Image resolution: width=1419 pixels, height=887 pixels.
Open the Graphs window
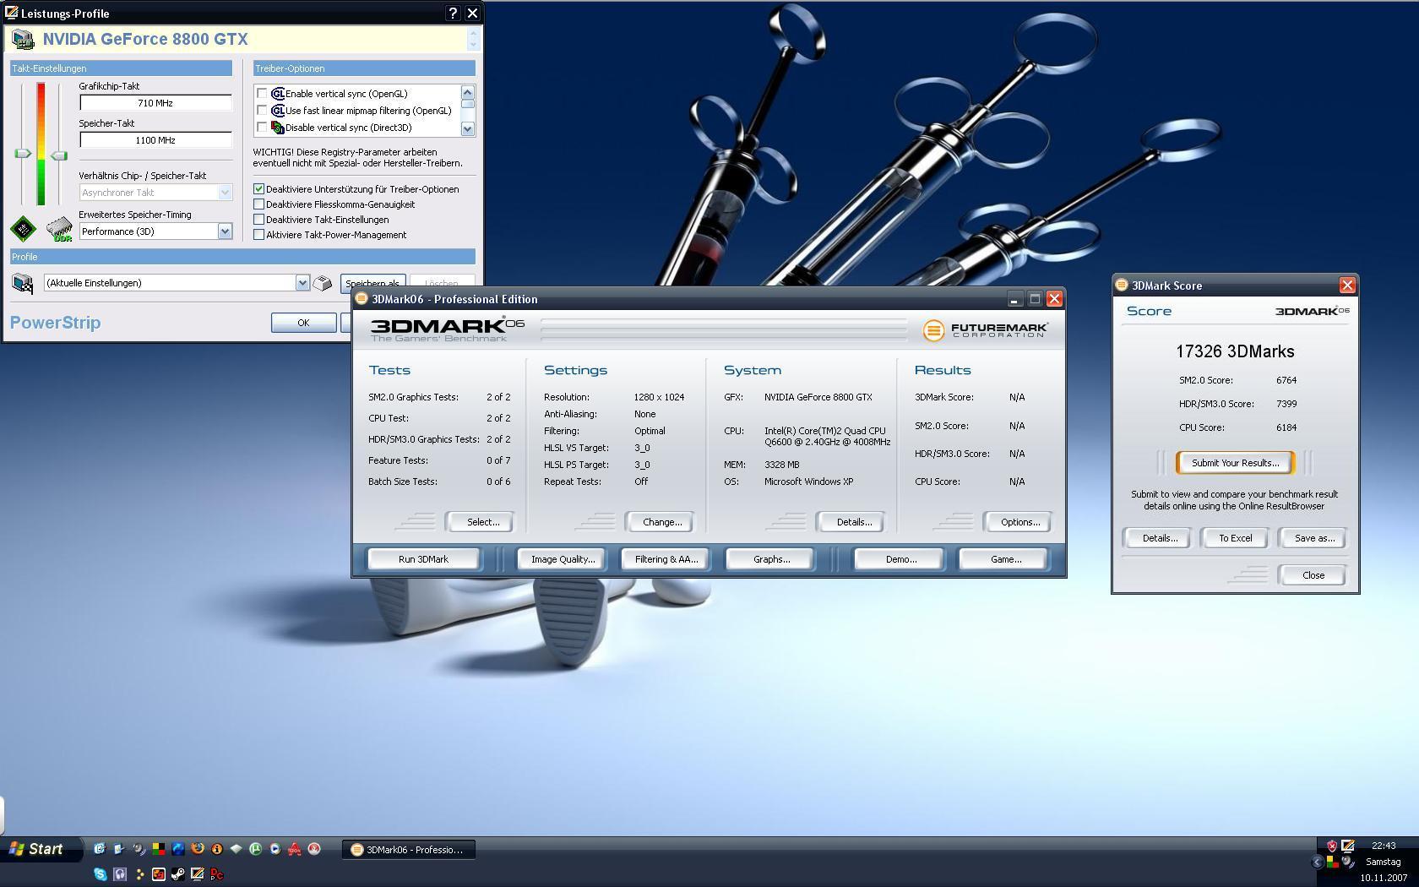pyautogui.click(x=771, y=559)
